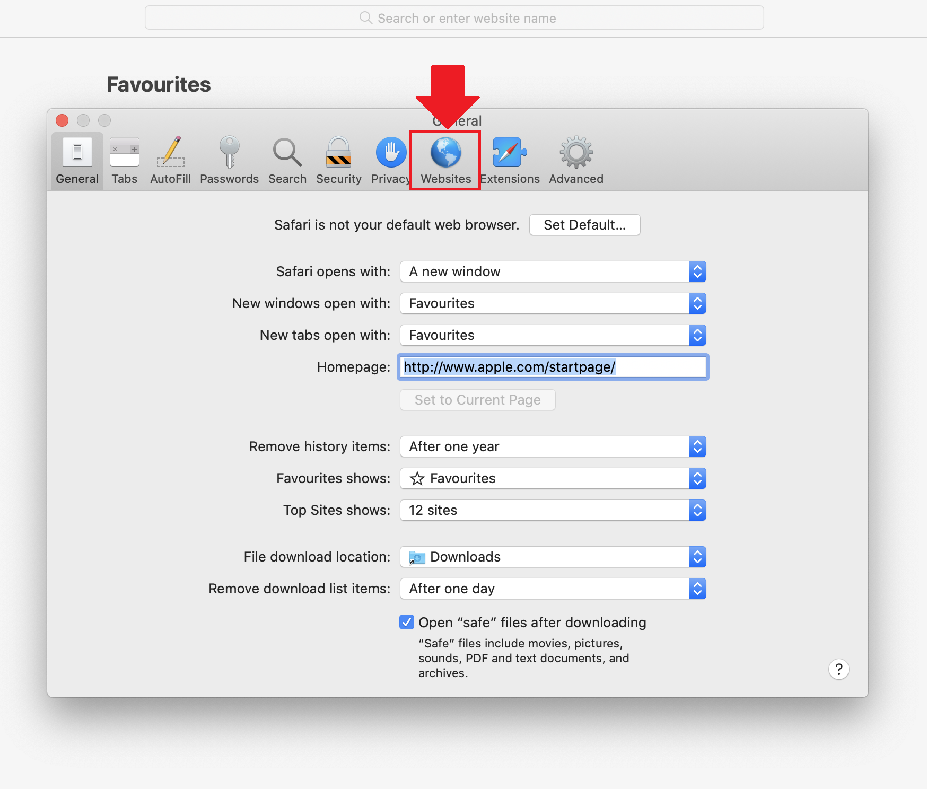Expand the Remove history items dropdown
The image size is (927, 789).
point(553,446)
